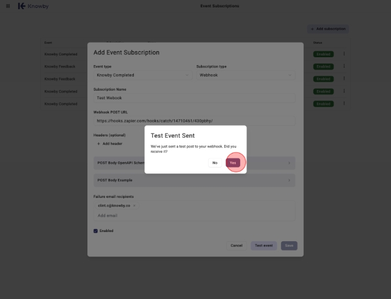The image size is (391, 299).
Task: Click the Event column header
Action: (x=48, y=43)
